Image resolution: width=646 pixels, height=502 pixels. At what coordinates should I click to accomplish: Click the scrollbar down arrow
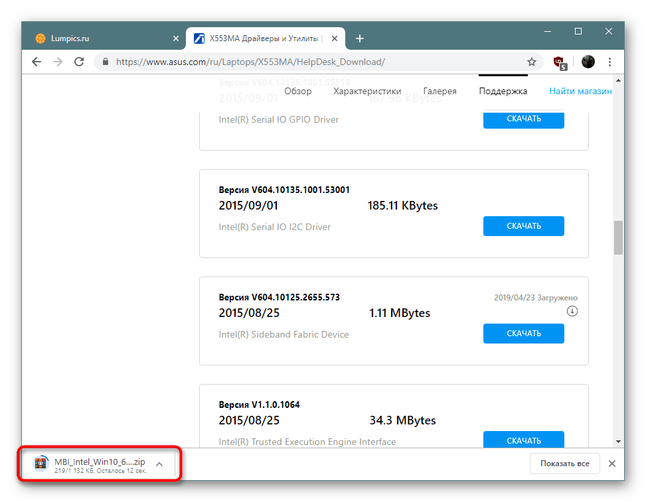point(618,442)
